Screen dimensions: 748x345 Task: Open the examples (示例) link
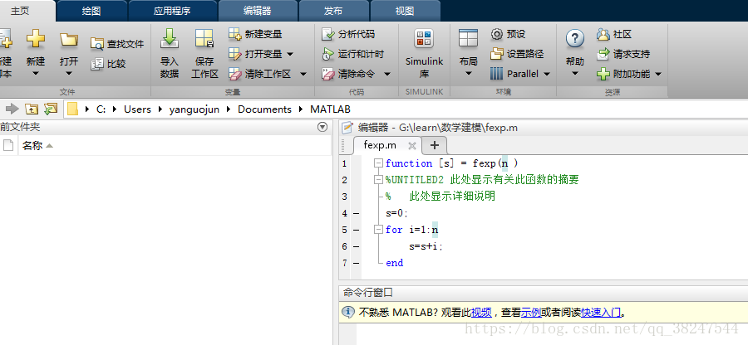tap(531, 313)
